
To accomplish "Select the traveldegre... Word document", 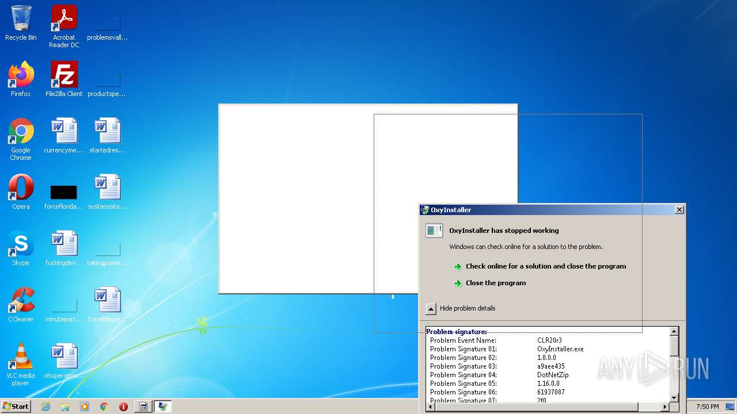I will pyautogui.click(x=107, y=305).
